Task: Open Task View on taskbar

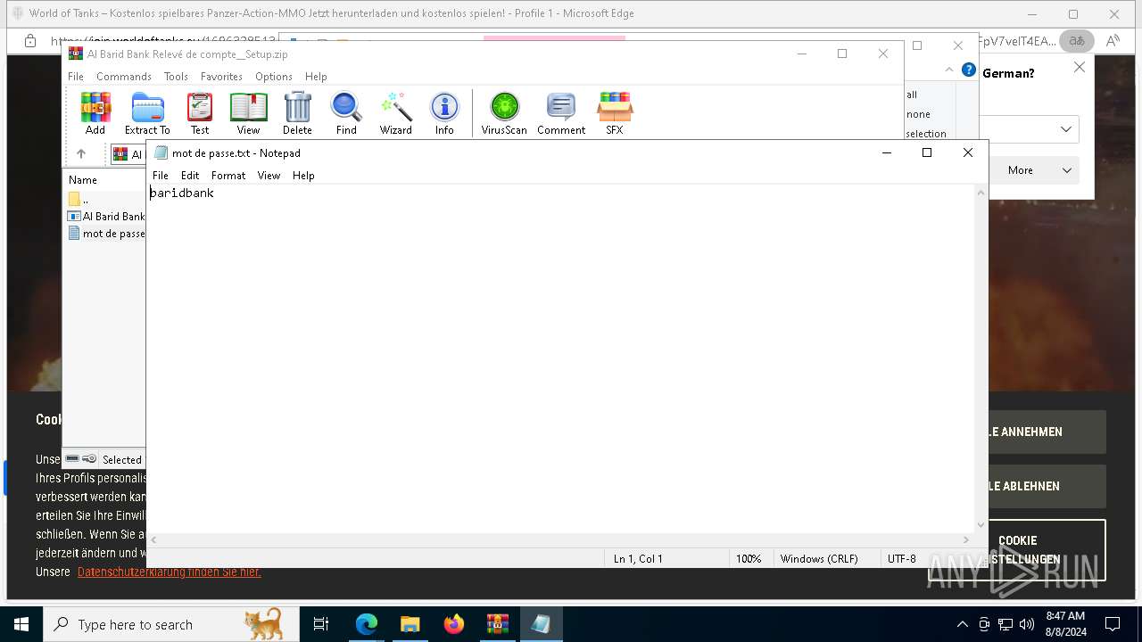Action: click(321, 624)
